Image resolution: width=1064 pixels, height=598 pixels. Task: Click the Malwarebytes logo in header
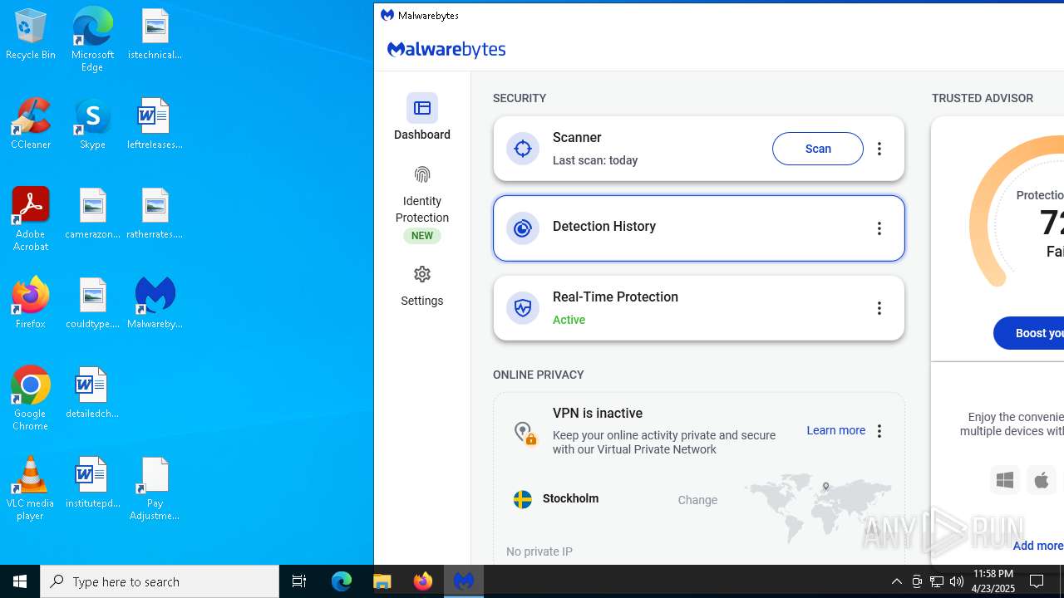click(446, 50)
